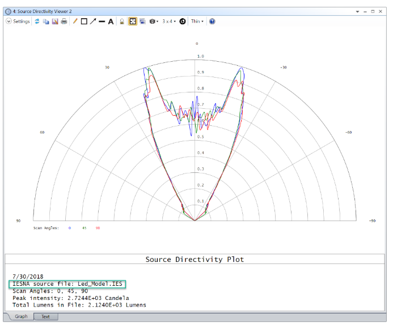
Task: Open the help question mark button
Action: (x=212, y=22)
